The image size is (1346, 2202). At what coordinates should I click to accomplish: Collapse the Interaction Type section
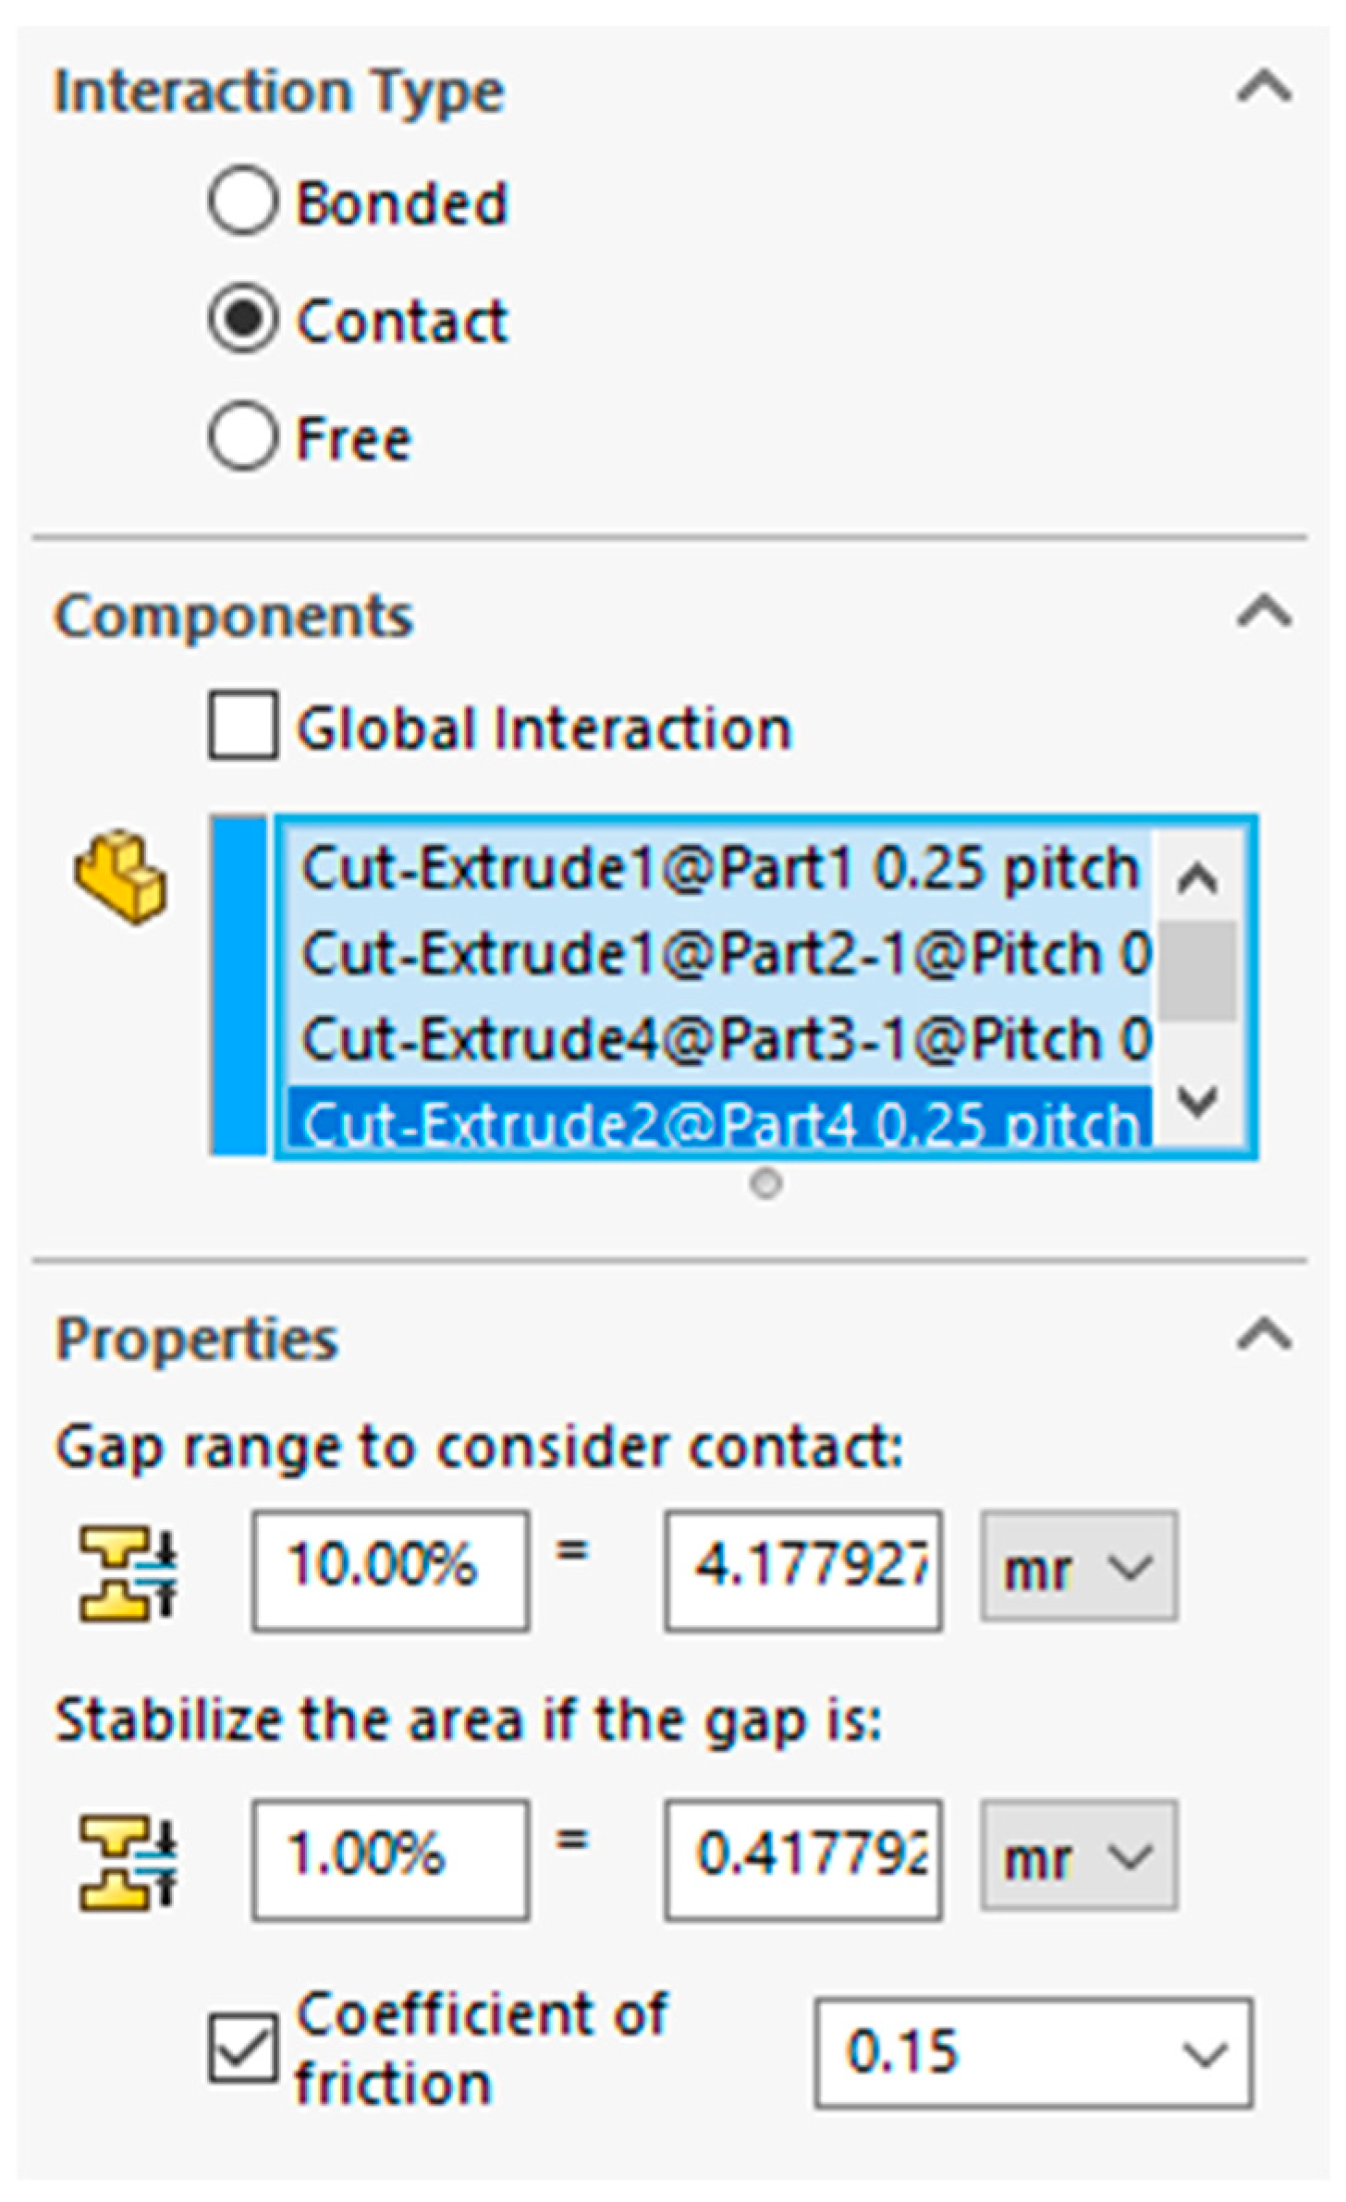click(1264, 89)
